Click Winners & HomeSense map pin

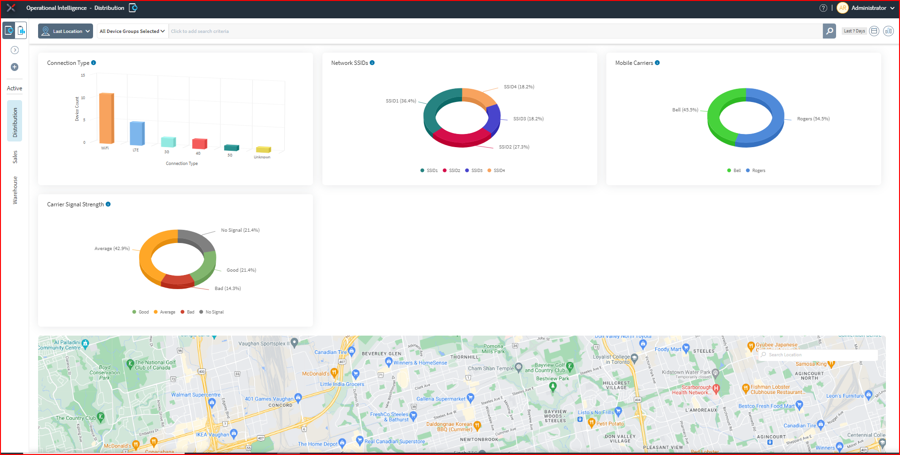[388, 361]
